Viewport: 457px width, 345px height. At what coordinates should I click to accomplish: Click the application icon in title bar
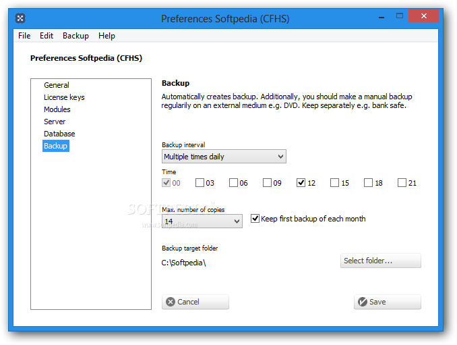20,18
